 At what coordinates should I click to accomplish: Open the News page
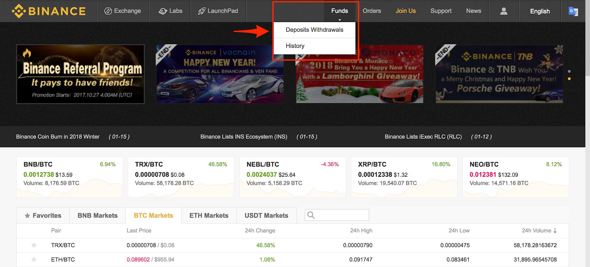(473, 11)
